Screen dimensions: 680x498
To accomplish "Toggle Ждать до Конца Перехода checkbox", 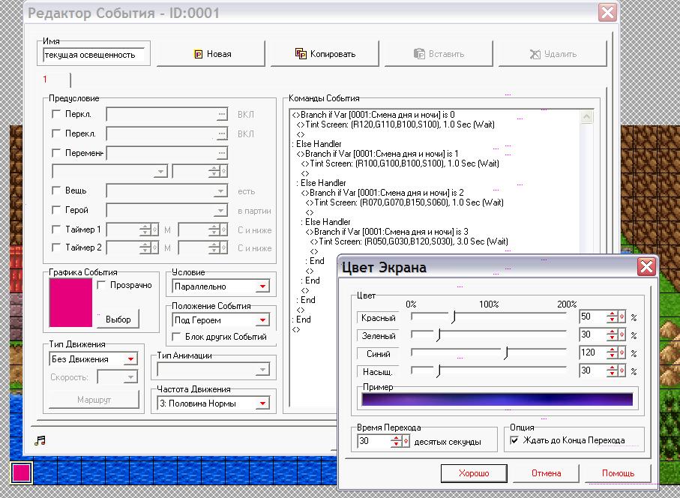I will click(x=514, y=441).
